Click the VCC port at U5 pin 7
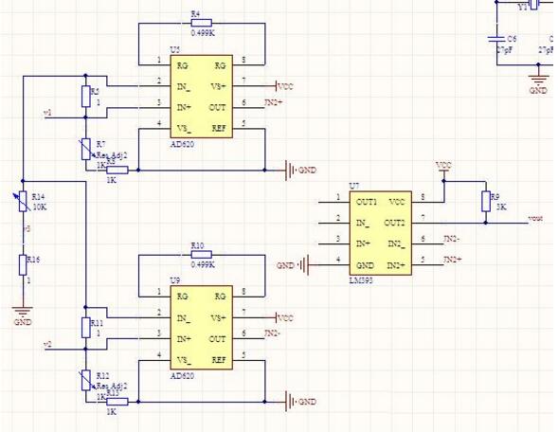 [285, 86]
